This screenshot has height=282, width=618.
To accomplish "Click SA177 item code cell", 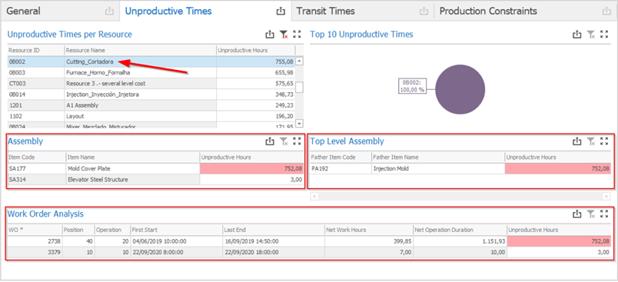I will click(x=37, y=168).
